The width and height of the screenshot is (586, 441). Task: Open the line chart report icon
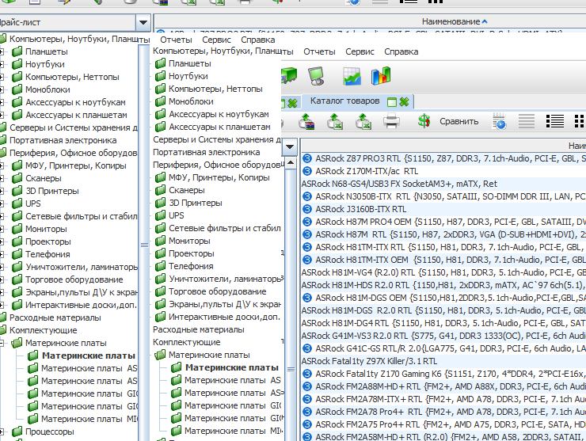[352, 76]
